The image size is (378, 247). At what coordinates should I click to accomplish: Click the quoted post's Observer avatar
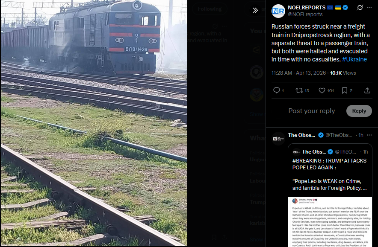[x=296, y=152]
